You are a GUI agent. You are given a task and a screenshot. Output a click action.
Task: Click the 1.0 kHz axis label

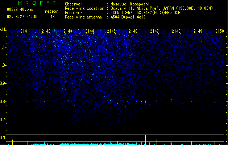(3, 65)
